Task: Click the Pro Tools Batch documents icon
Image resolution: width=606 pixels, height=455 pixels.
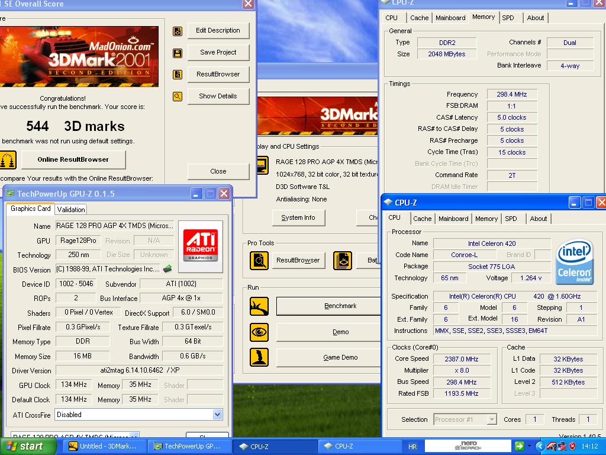Action: 343,261
